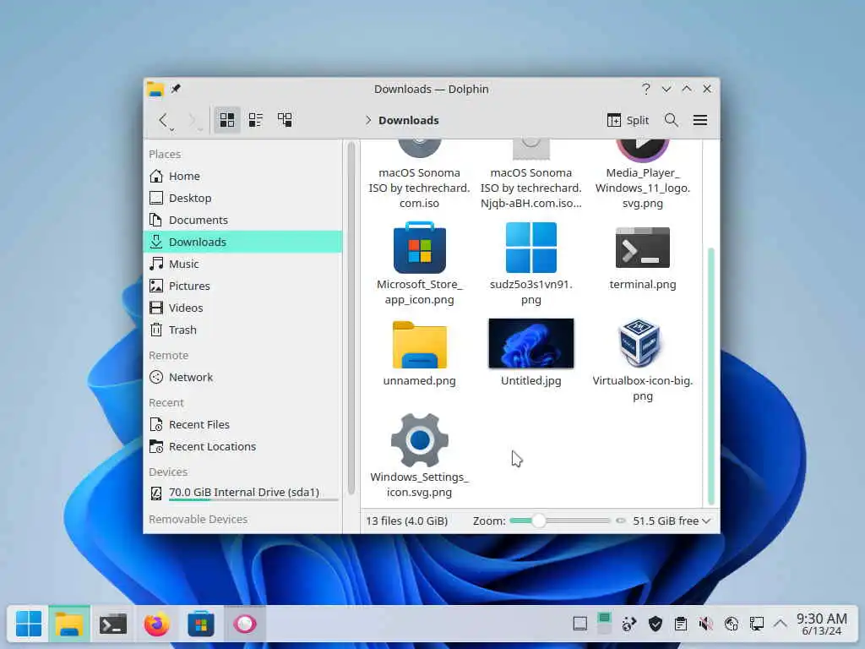Viewport: 865px width, 649px height.
Task: Open the Start menu
Action: pyautogui.click(x=28, y=624)
